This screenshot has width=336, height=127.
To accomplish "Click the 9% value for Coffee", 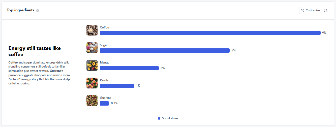I will coord(324,33).
